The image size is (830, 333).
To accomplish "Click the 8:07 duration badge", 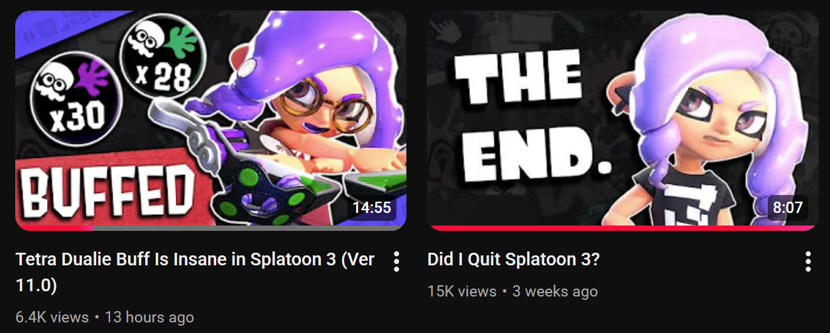I will [x=788, y=208].
